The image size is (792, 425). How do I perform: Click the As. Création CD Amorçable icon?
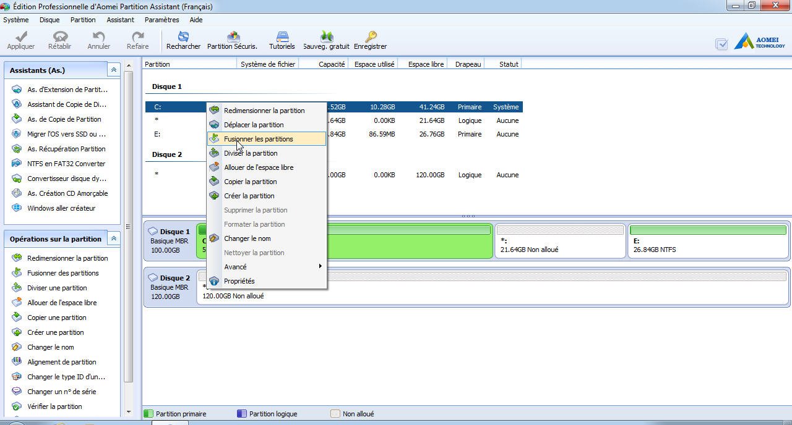tap(17, 193)
